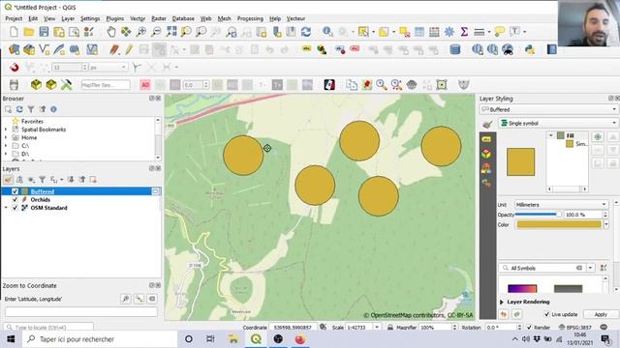Open a project using the folder icon
Screen dimensions: 620x348
click(x=28, y=32)
